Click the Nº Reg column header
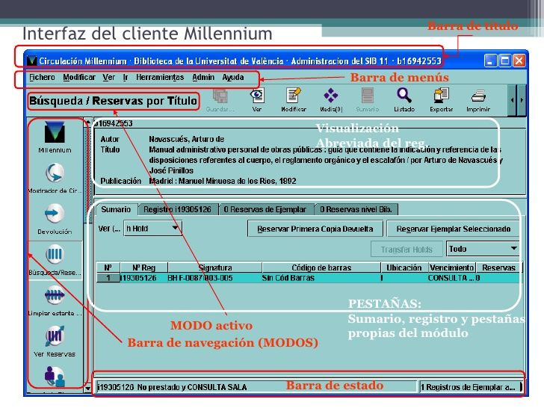Viewport: 544px width, 408px height. tap(143, 268)
